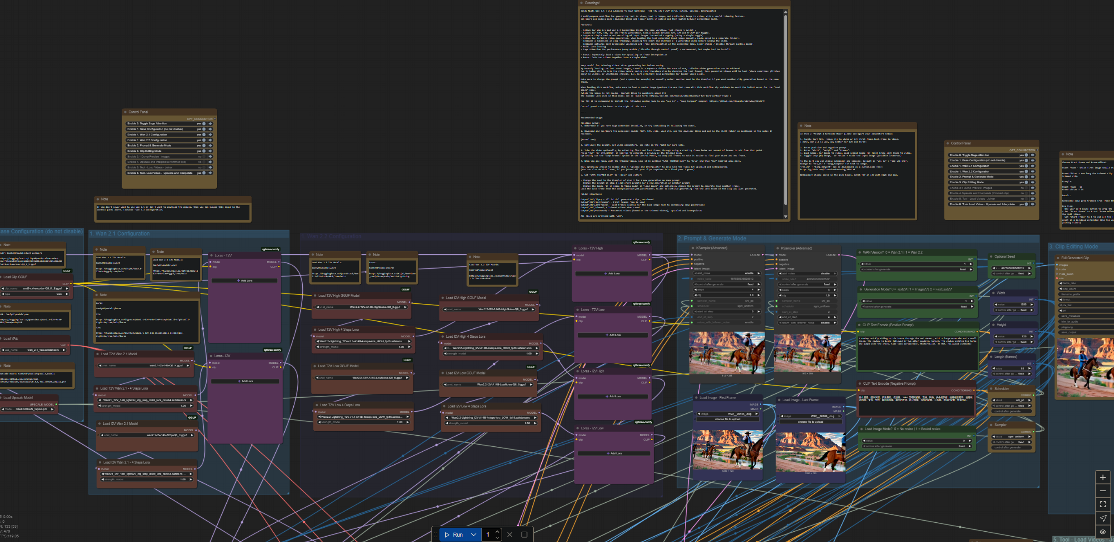
Task: Click the fit view icon
Action: click(1102, 504)
